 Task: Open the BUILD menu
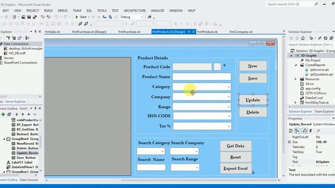click(48, 10)
